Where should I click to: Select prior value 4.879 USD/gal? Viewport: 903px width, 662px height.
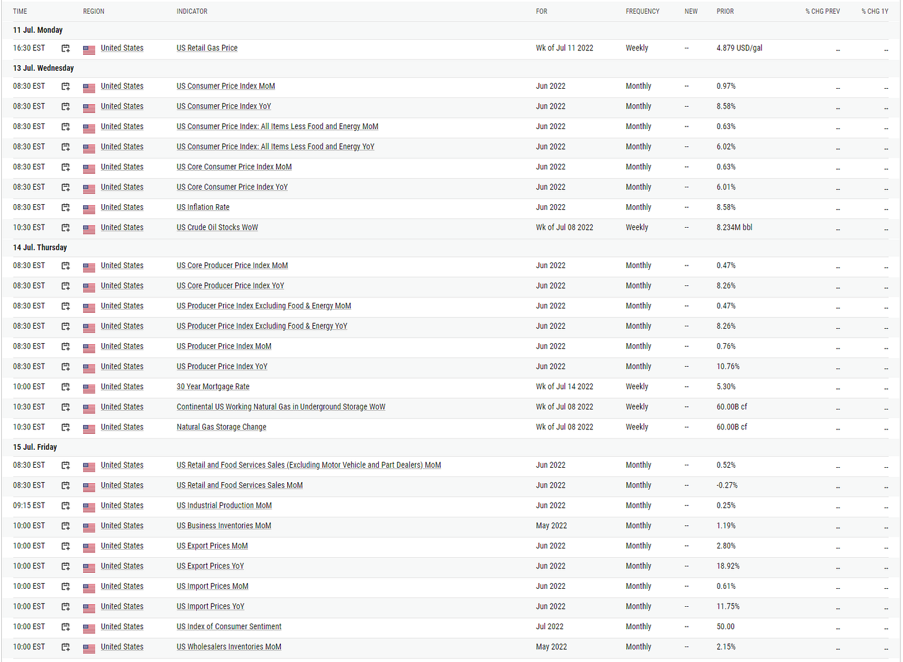coord(739,48)
